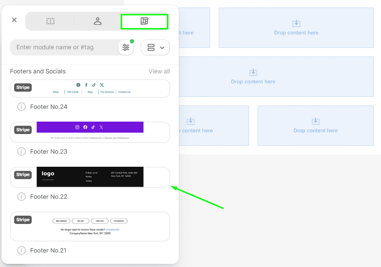
Task: Pick the black Footer No.22 logo thumbnail
Action: click(x=90, y=177)
